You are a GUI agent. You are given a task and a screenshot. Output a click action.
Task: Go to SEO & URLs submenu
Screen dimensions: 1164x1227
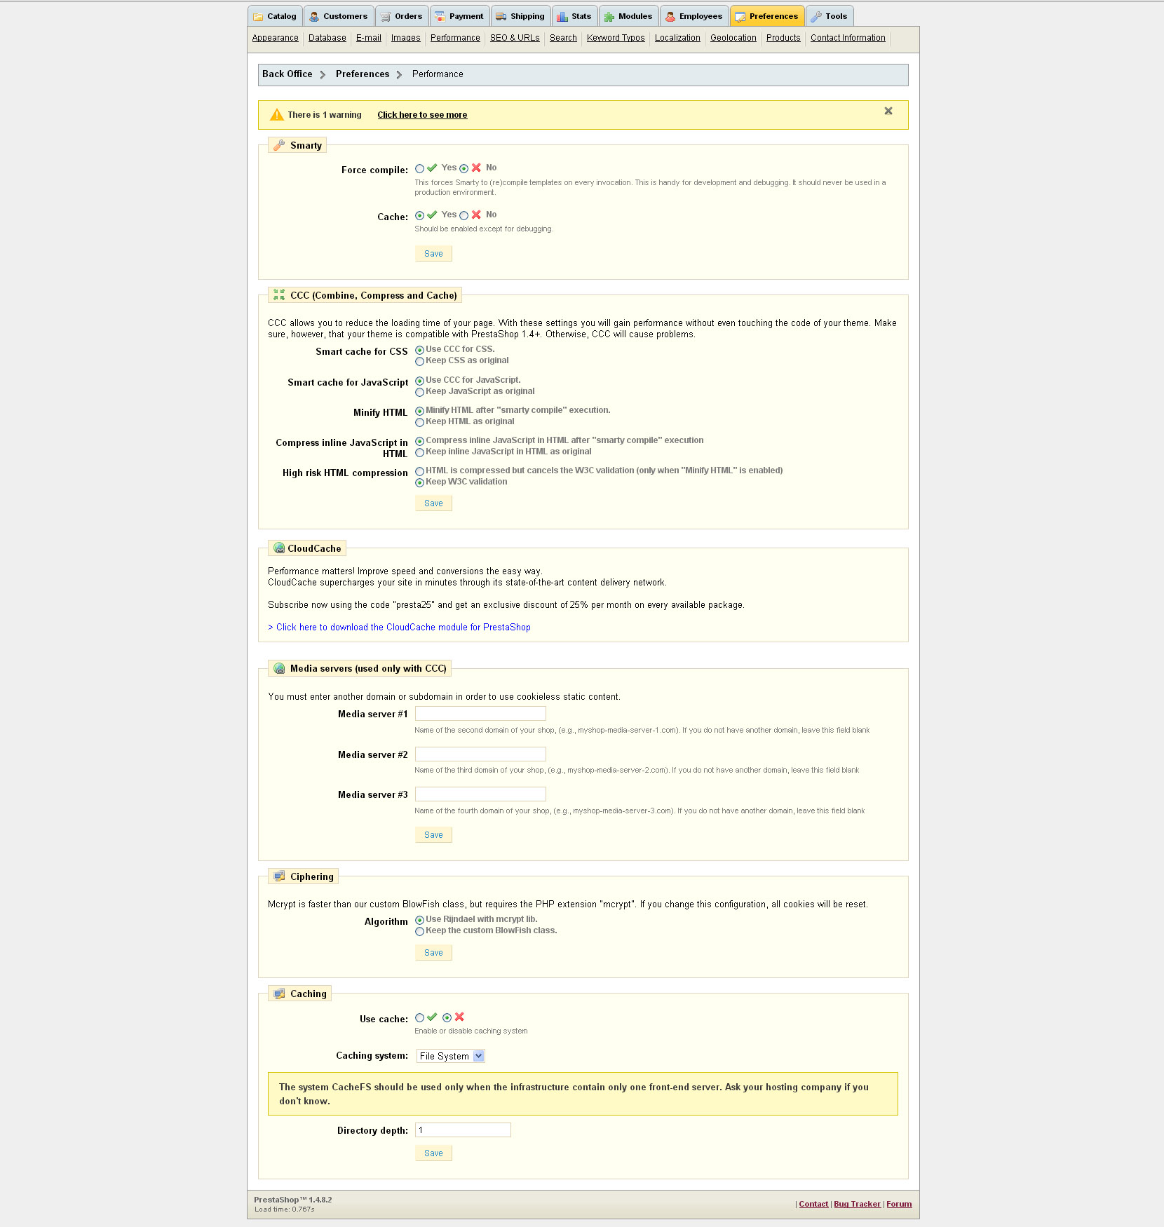tap(515, 38)
